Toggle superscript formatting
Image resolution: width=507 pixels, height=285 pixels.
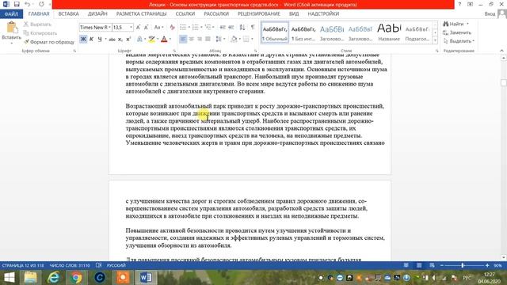coord(128,39)
